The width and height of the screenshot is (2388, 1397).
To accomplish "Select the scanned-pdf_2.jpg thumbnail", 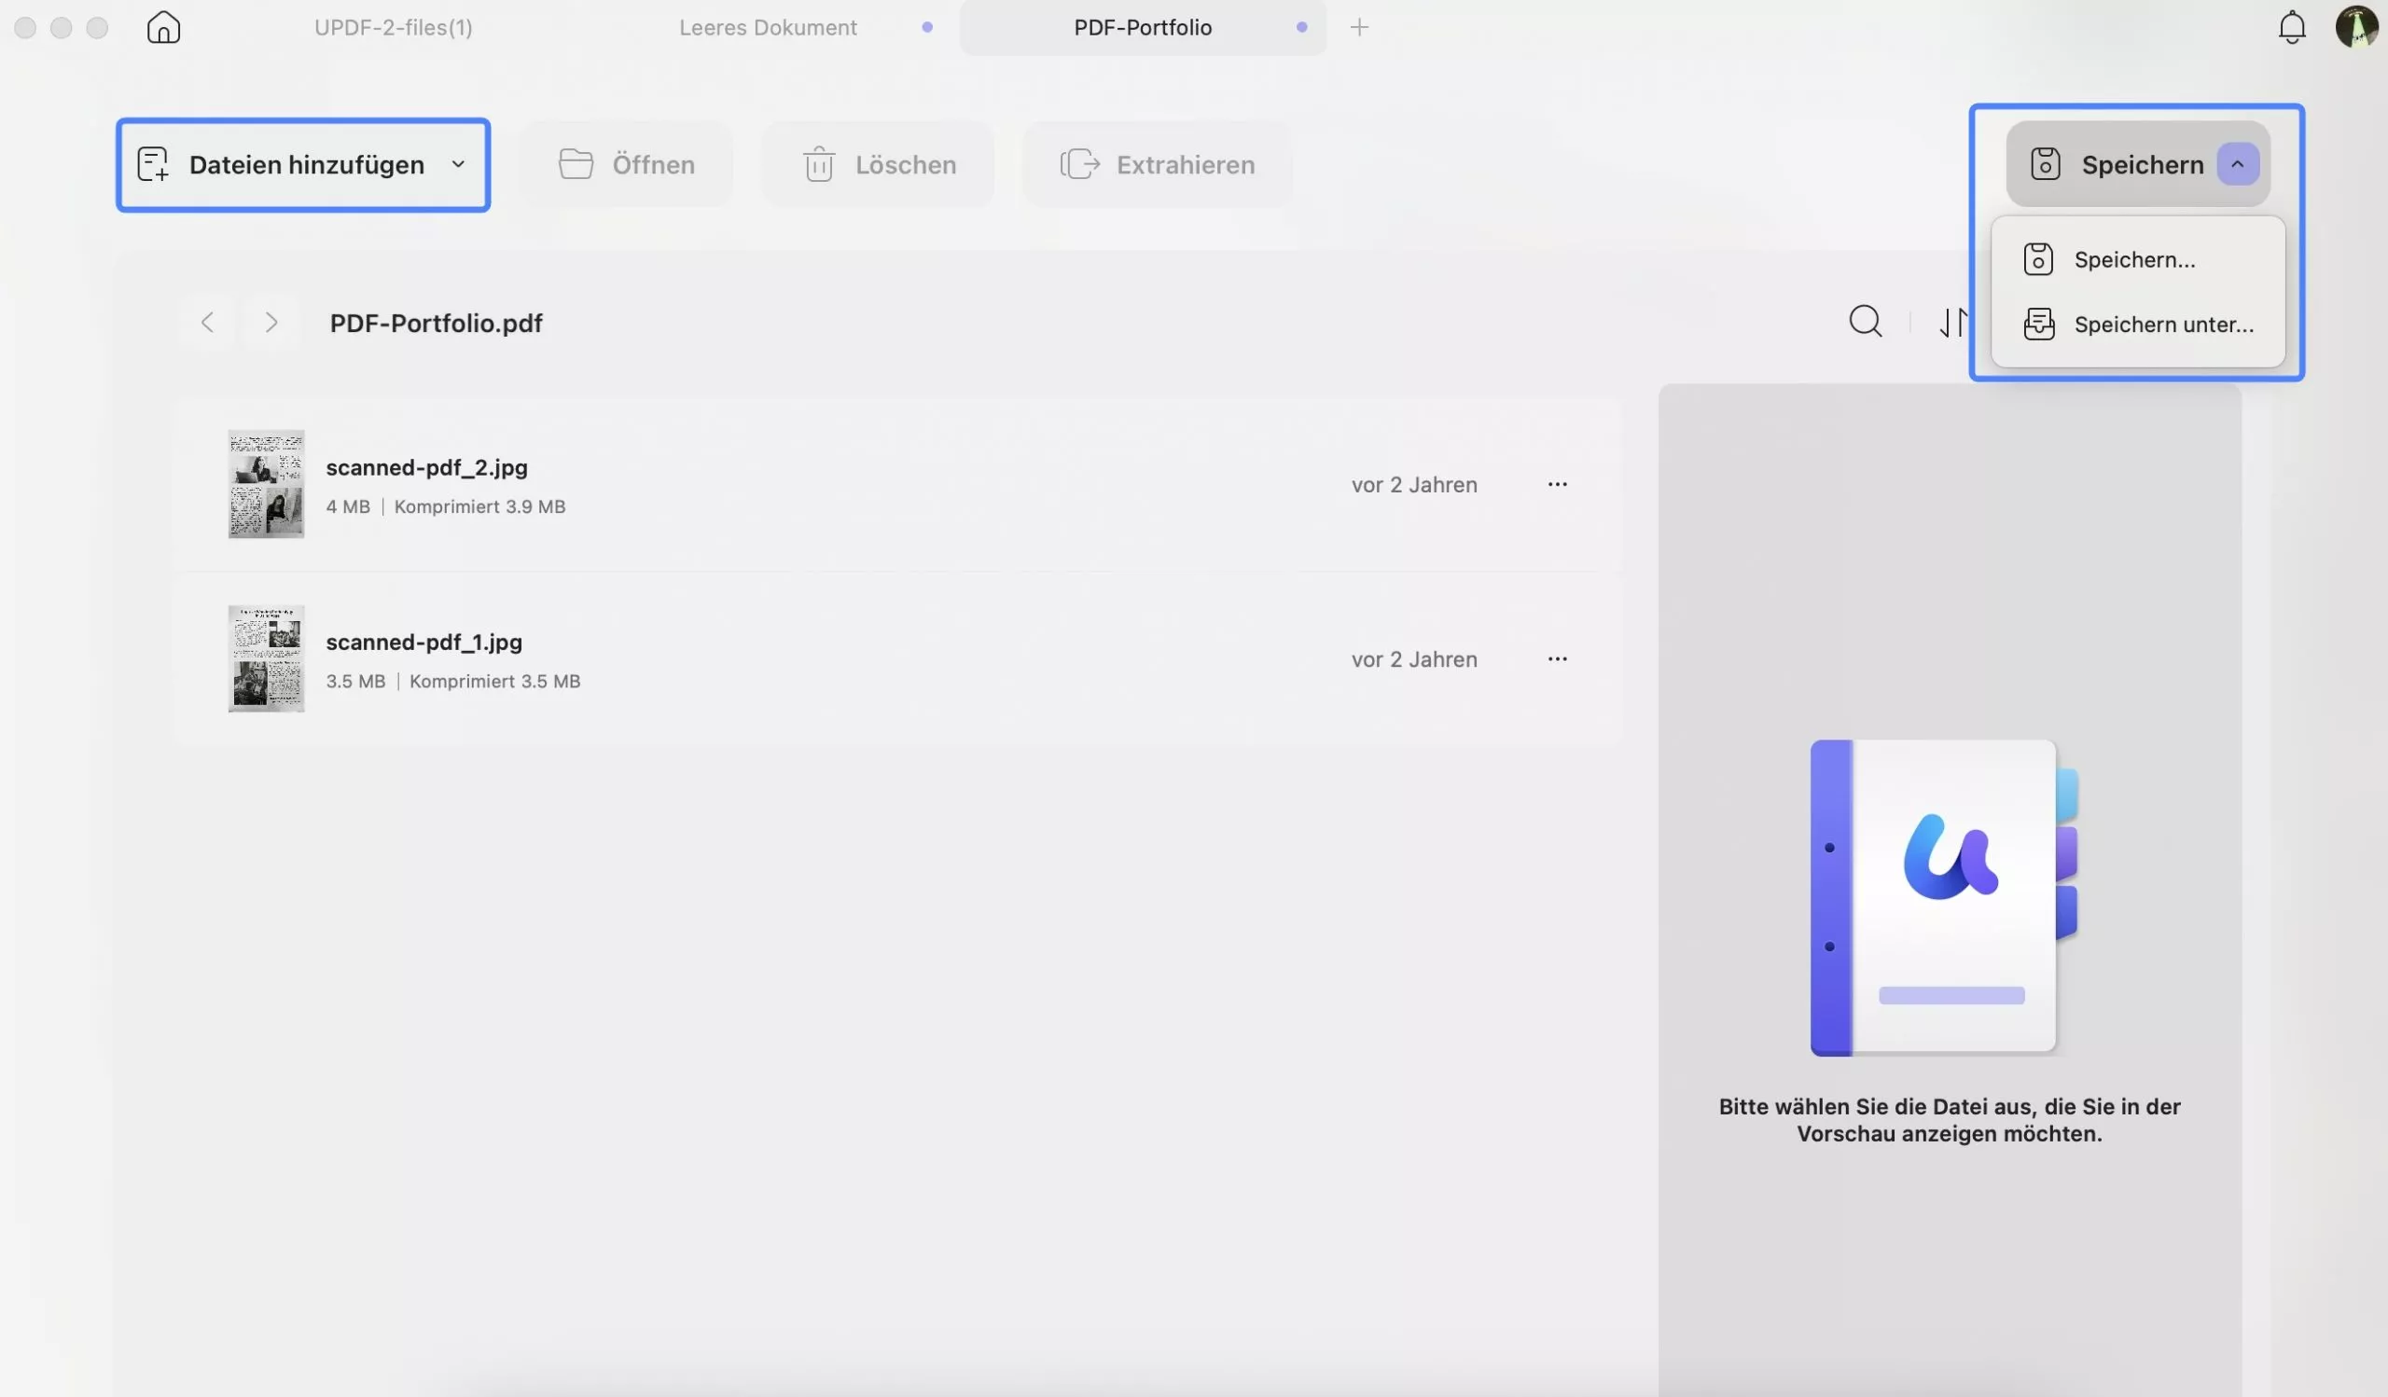I will click(x=266, y=484).
